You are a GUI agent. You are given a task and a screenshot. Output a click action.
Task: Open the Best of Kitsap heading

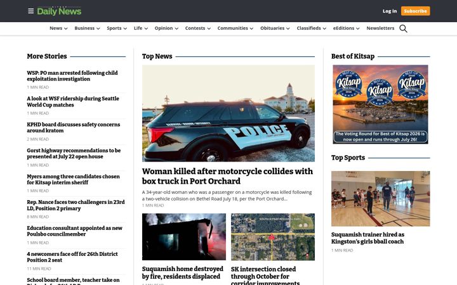click(x=353, y=56)
